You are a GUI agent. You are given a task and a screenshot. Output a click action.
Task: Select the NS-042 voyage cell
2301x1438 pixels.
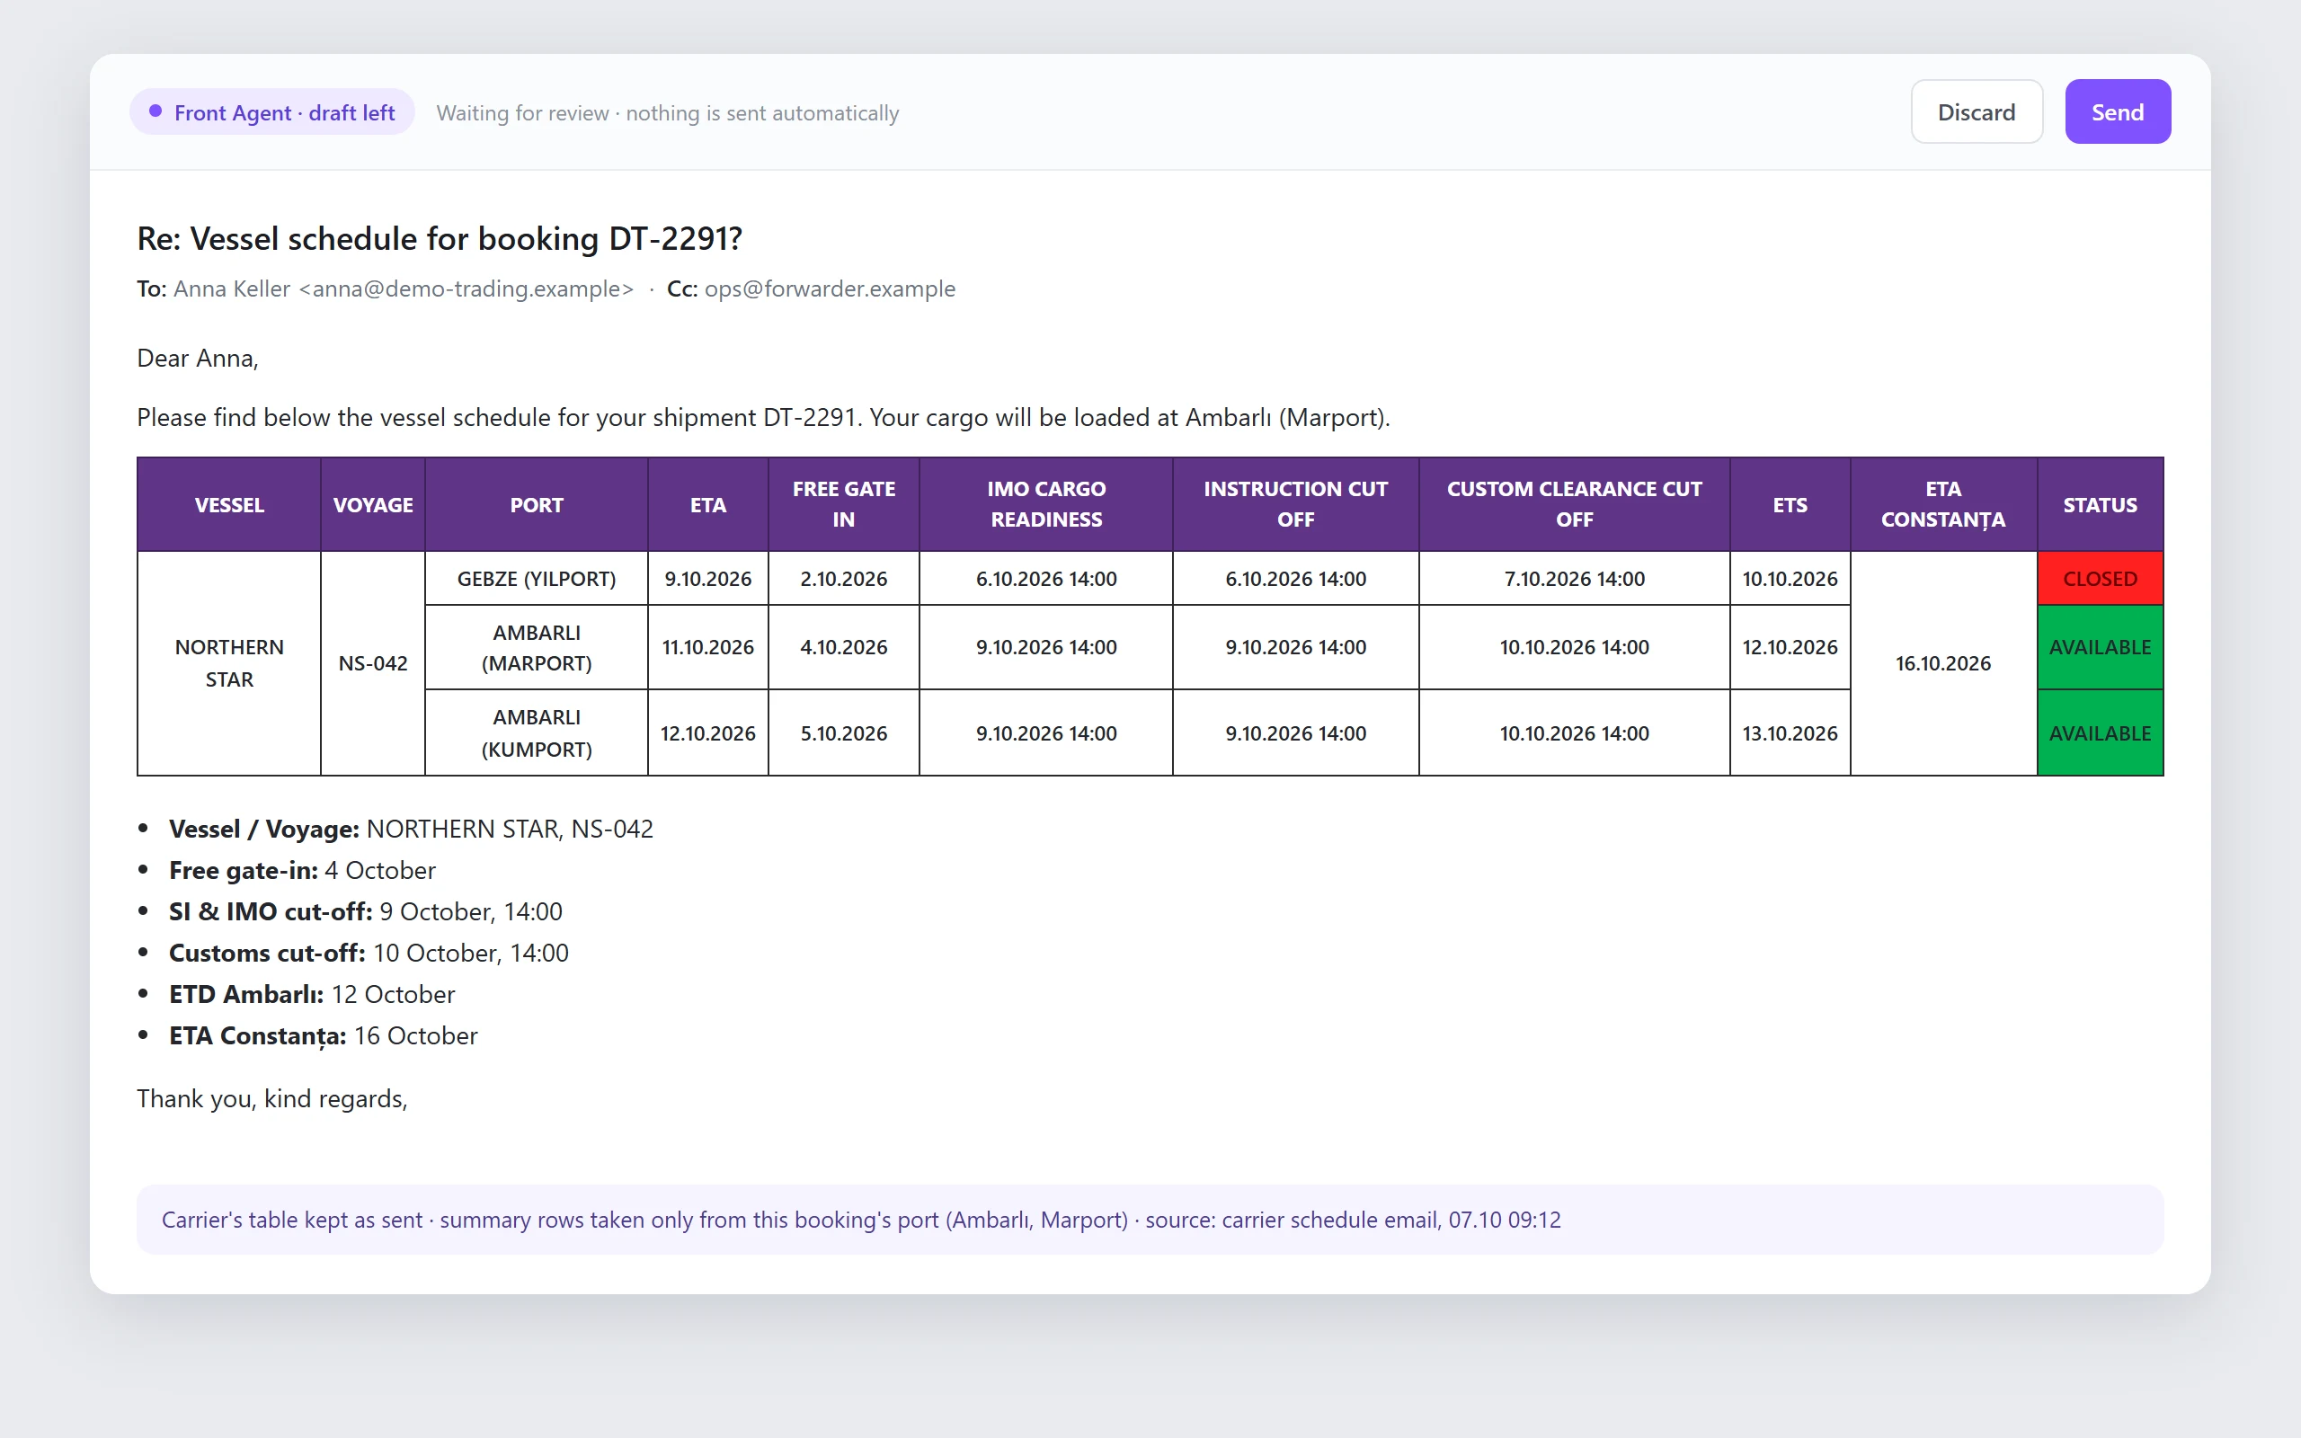point(373,663)
